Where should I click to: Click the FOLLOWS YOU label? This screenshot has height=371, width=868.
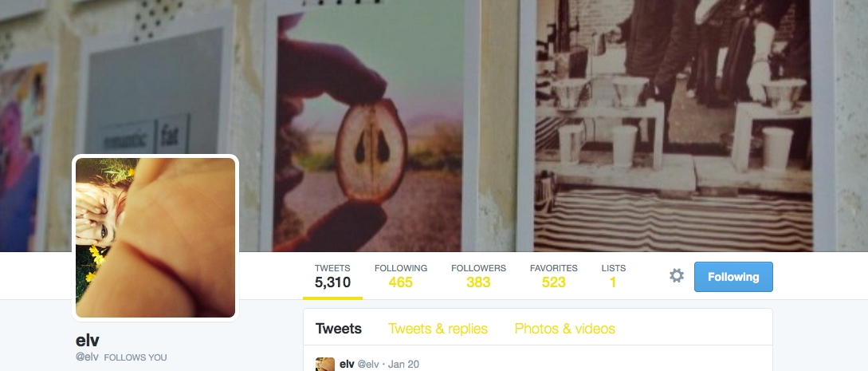135,357
